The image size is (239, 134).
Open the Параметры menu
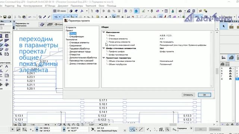tap(77, 6)
